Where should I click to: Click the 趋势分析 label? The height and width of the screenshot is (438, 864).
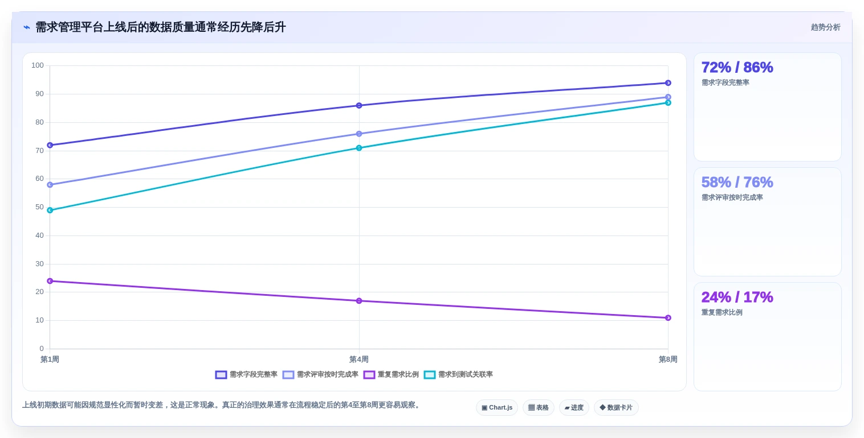coord(825,27)
